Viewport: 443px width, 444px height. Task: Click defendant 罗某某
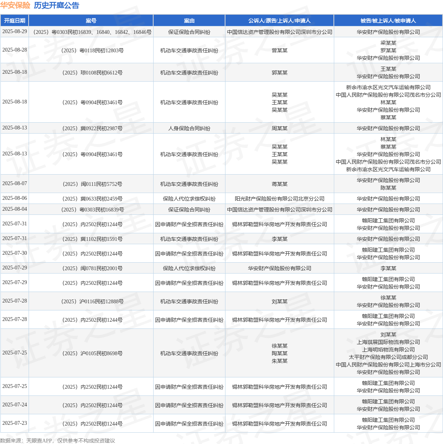pyautogui.click(x=388, y=51)
